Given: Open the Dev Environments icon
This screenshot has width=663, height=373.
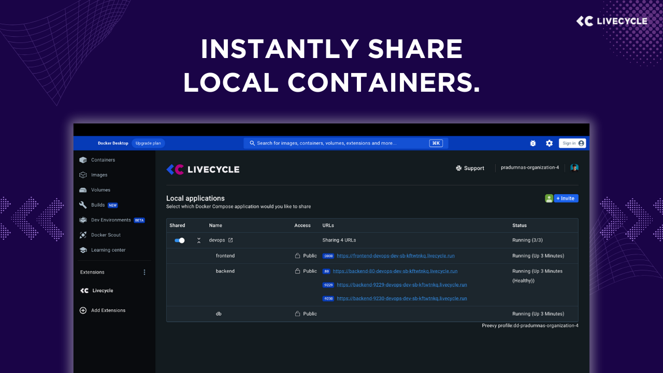Looking at the screenshot, I should click(x=83, y=220).
